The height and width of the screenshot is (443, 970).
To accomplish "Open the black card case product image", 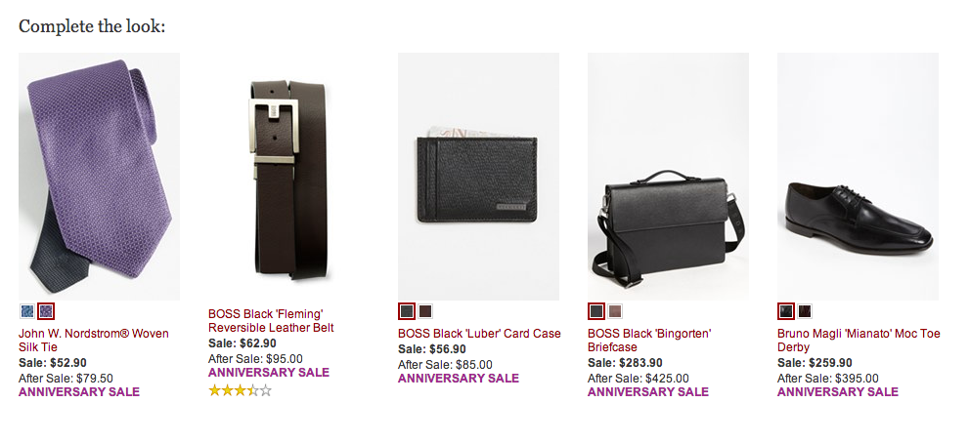I will point(478,177).
